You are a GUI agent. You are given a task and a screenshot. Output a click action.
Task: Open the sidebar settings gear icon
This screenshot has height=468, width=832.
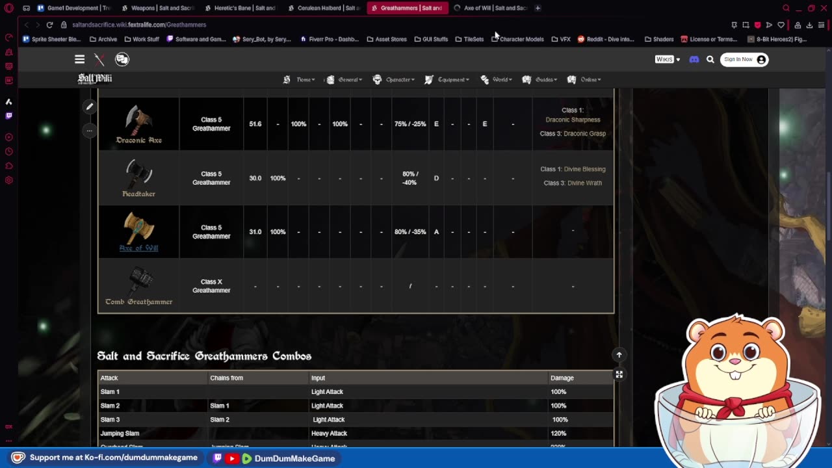(8, 180)
